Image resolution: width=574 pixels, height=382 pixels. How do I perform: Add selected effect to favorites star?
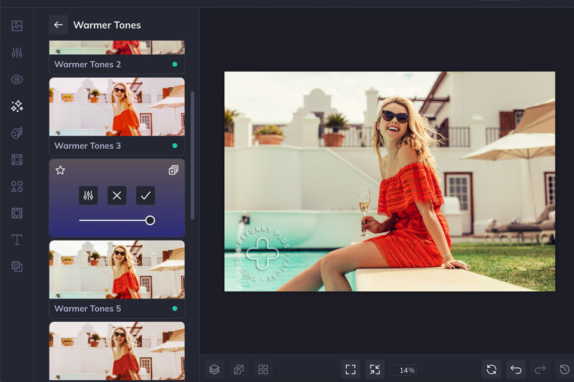point(60,170)
